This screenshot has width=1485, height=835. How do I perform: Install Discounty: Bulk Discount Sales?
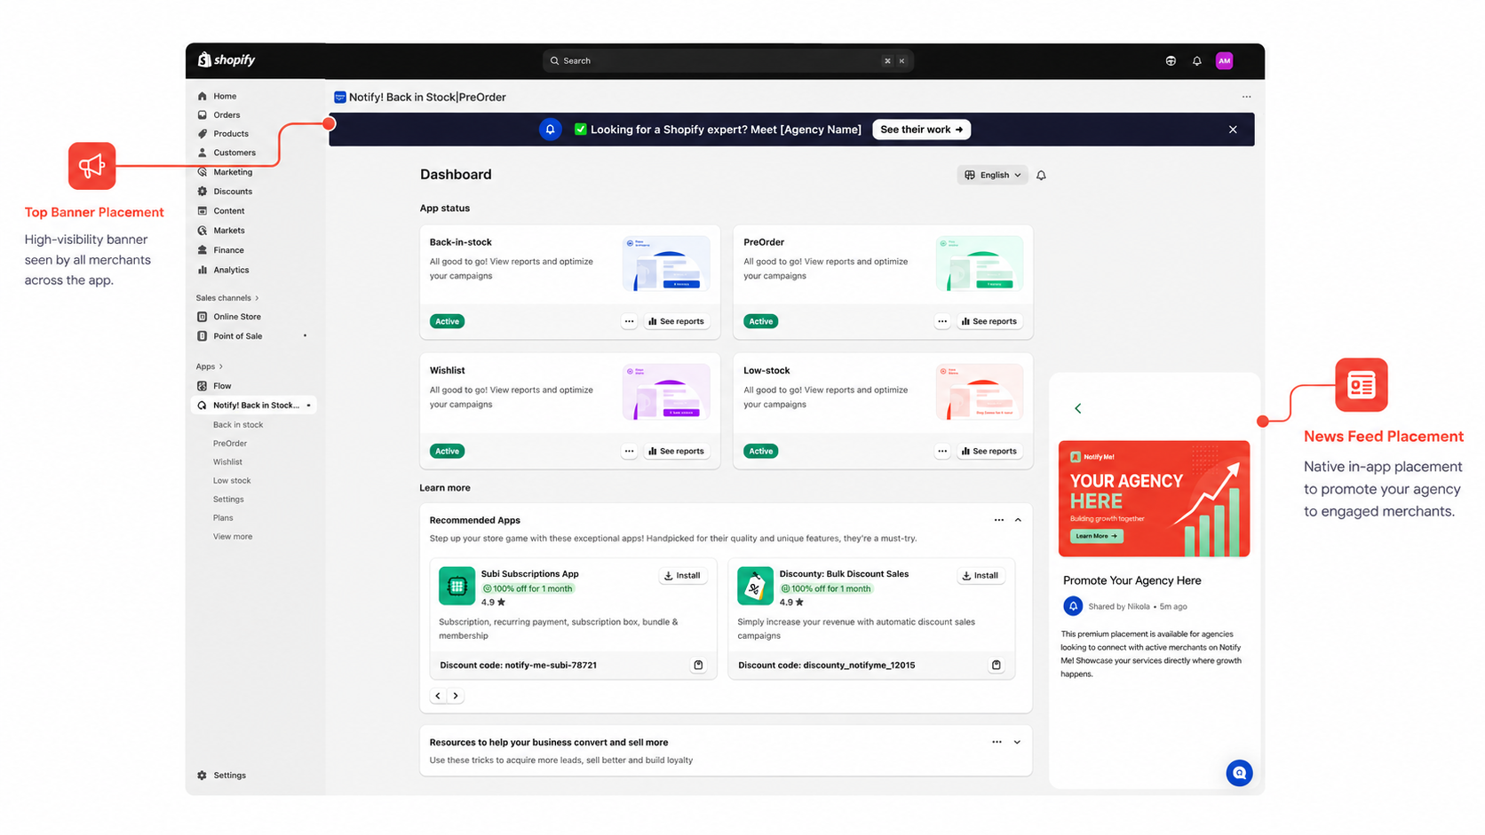pyautogui.click(x=981, y=576)
